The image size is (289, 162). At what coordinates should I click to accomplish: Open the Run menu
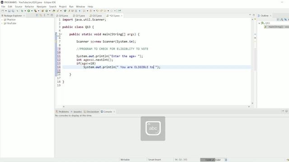[x=71, y=7]
